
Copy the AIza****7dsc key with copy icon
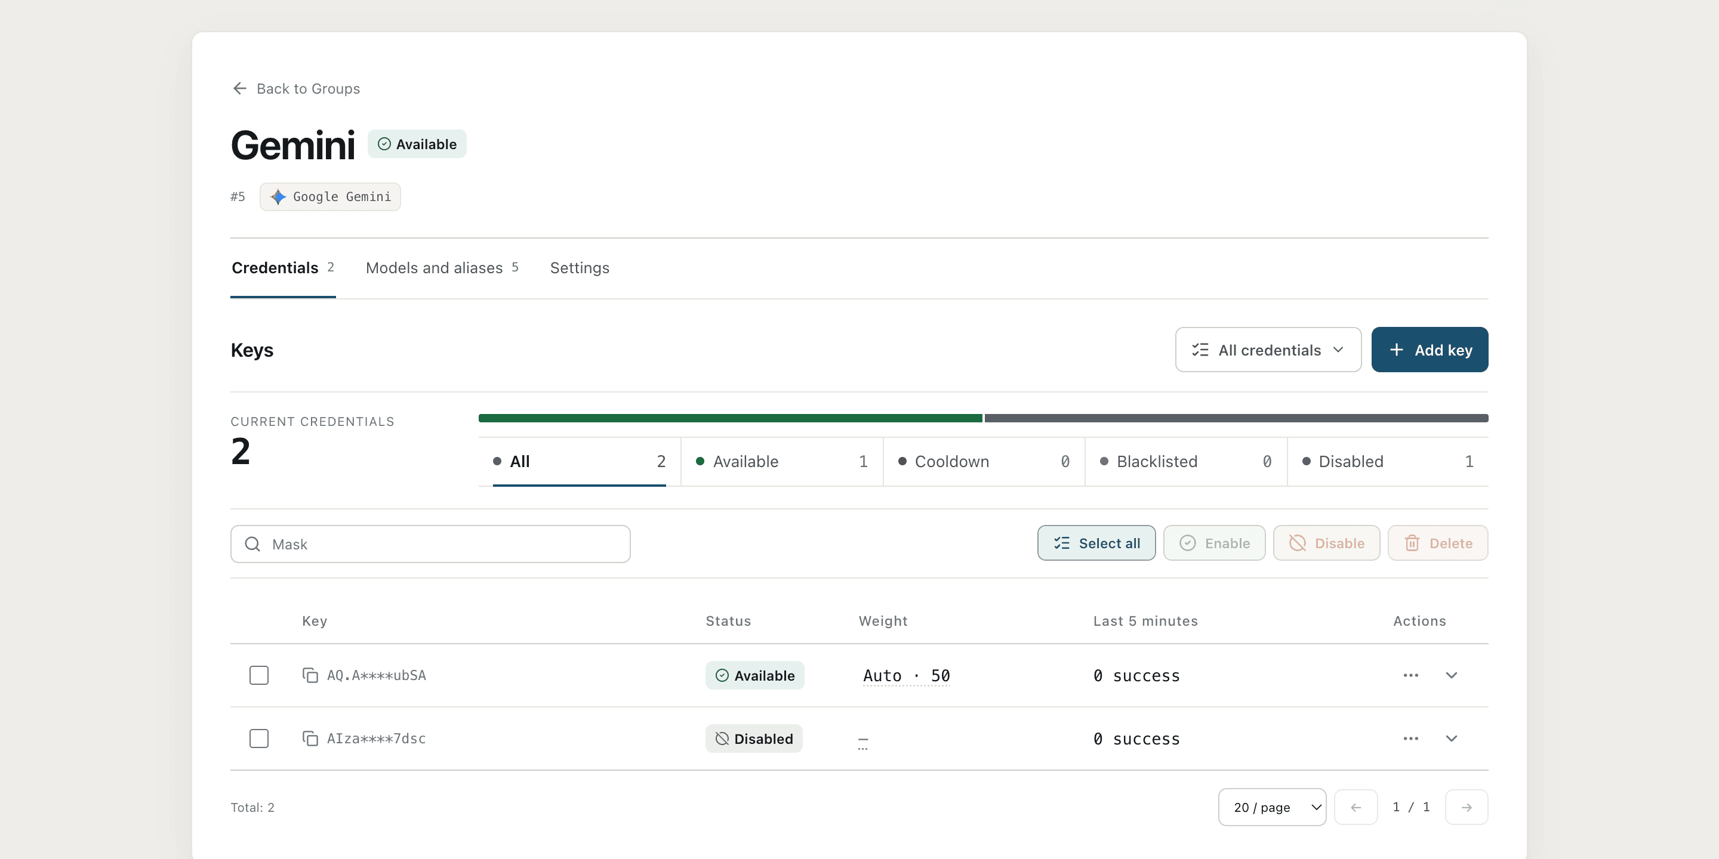tap(310, 739)
